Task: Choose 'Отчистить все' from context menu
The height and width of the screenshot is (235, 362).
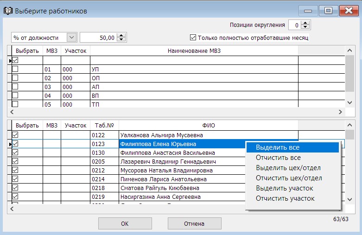Action: (x=278, y=158)
